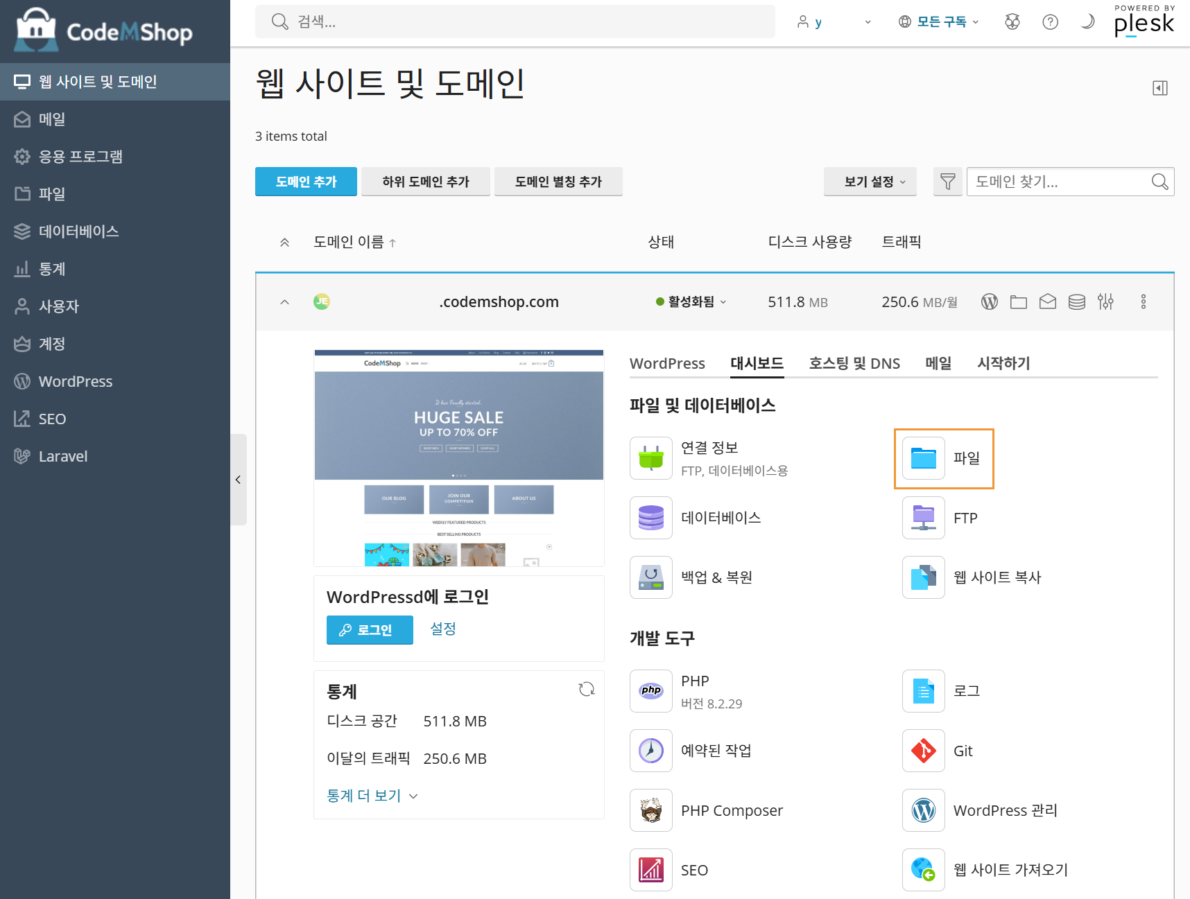Open hosting settings sliders icon in domain row
Screen dimensions: 1190x899
click(1106, 302)
